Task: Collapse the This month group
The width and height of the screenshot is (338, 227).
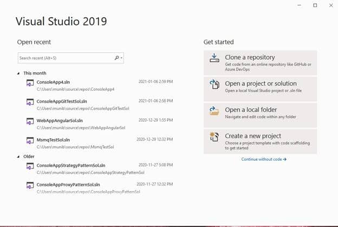Action: 18,73
